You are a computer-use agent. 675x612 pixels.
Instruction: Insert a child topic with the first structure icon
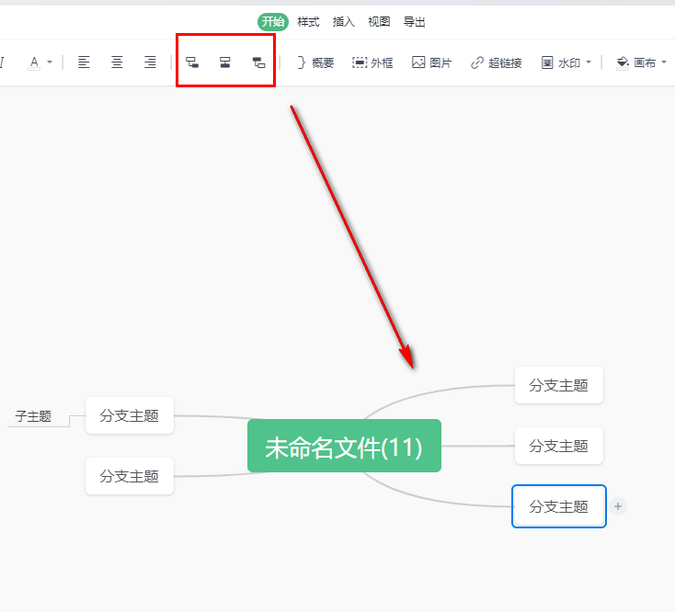point(192,62)
